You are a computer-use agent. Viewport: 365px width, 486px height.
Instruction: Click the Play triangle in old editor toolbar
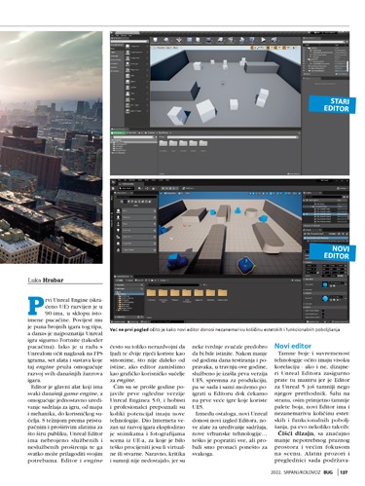tap(263, 40)
